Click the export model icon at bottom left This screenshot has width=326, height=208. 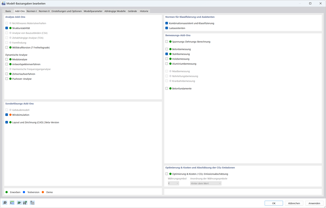coord(19,203)
